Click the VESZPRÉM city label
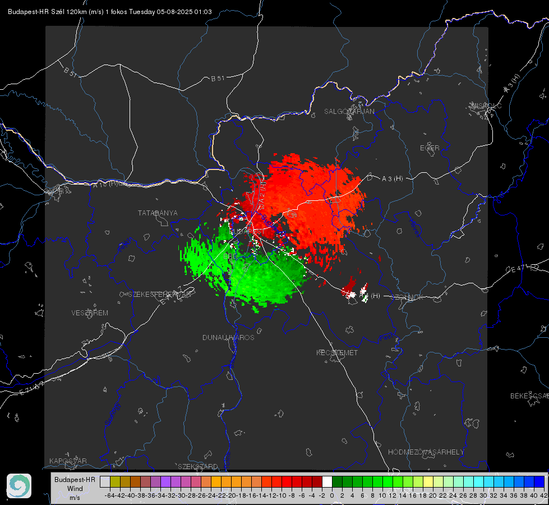The height and width of the screenshot is (505, 549). tap(90, 313)
